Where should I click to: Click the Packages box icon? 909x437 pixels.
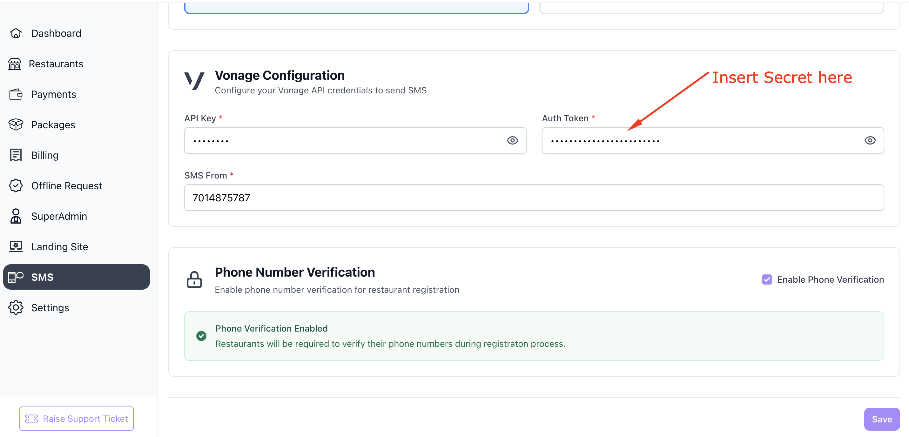click(16, 124)
